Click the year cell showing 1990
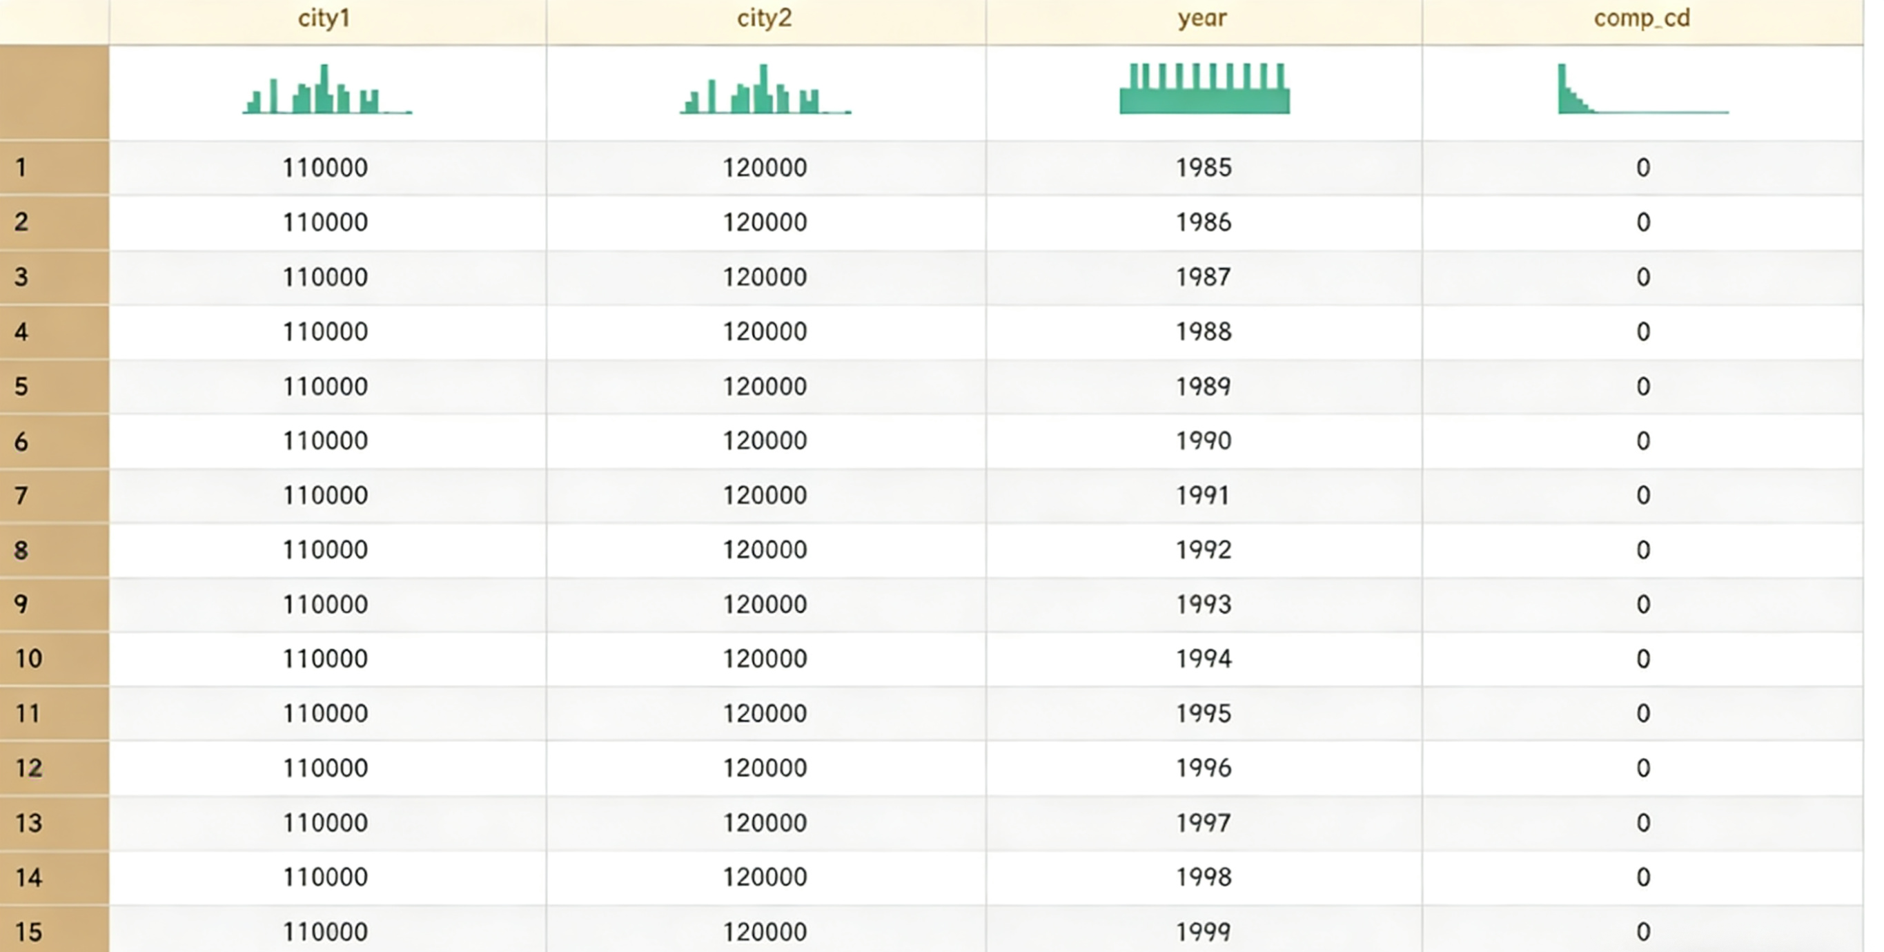1884x952 pixels. click(1203, 440)
